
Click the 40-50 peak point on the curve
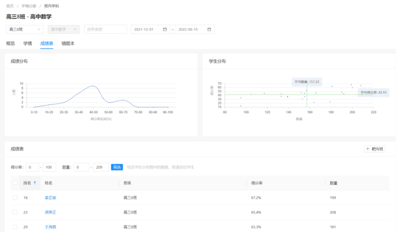point(93,86)
